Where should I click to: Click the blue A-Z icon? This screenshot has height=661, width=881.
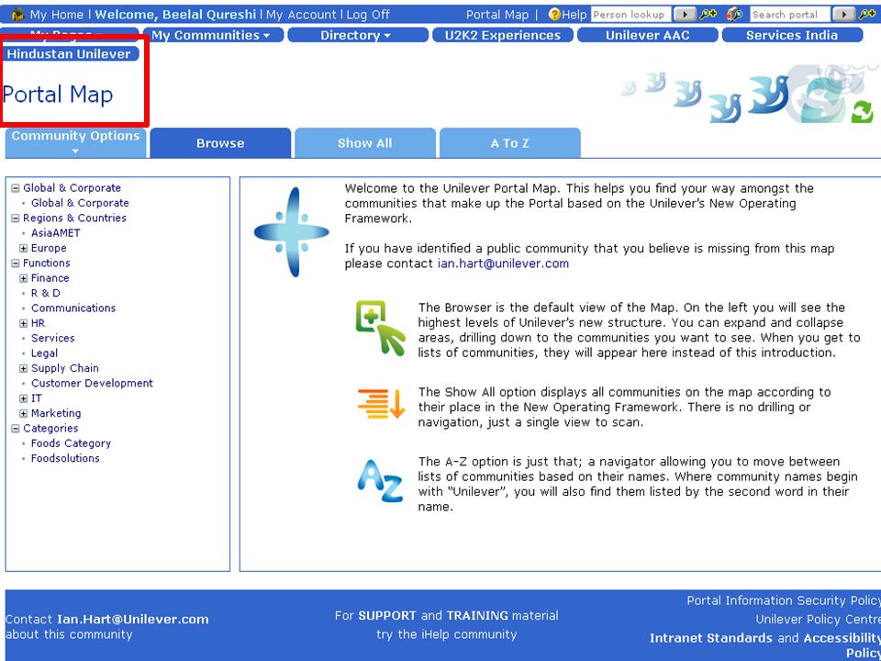(380, 480)
